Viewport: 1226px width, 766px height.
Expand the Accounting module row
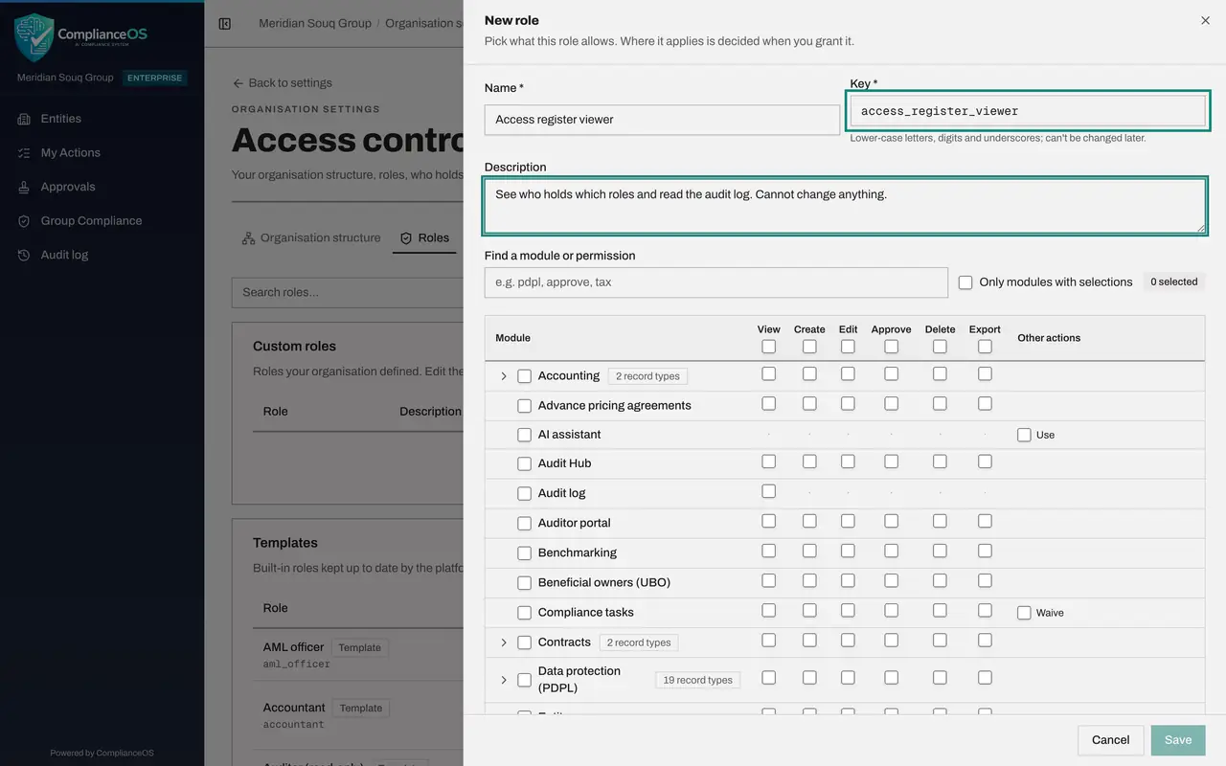tap(504, 376)
